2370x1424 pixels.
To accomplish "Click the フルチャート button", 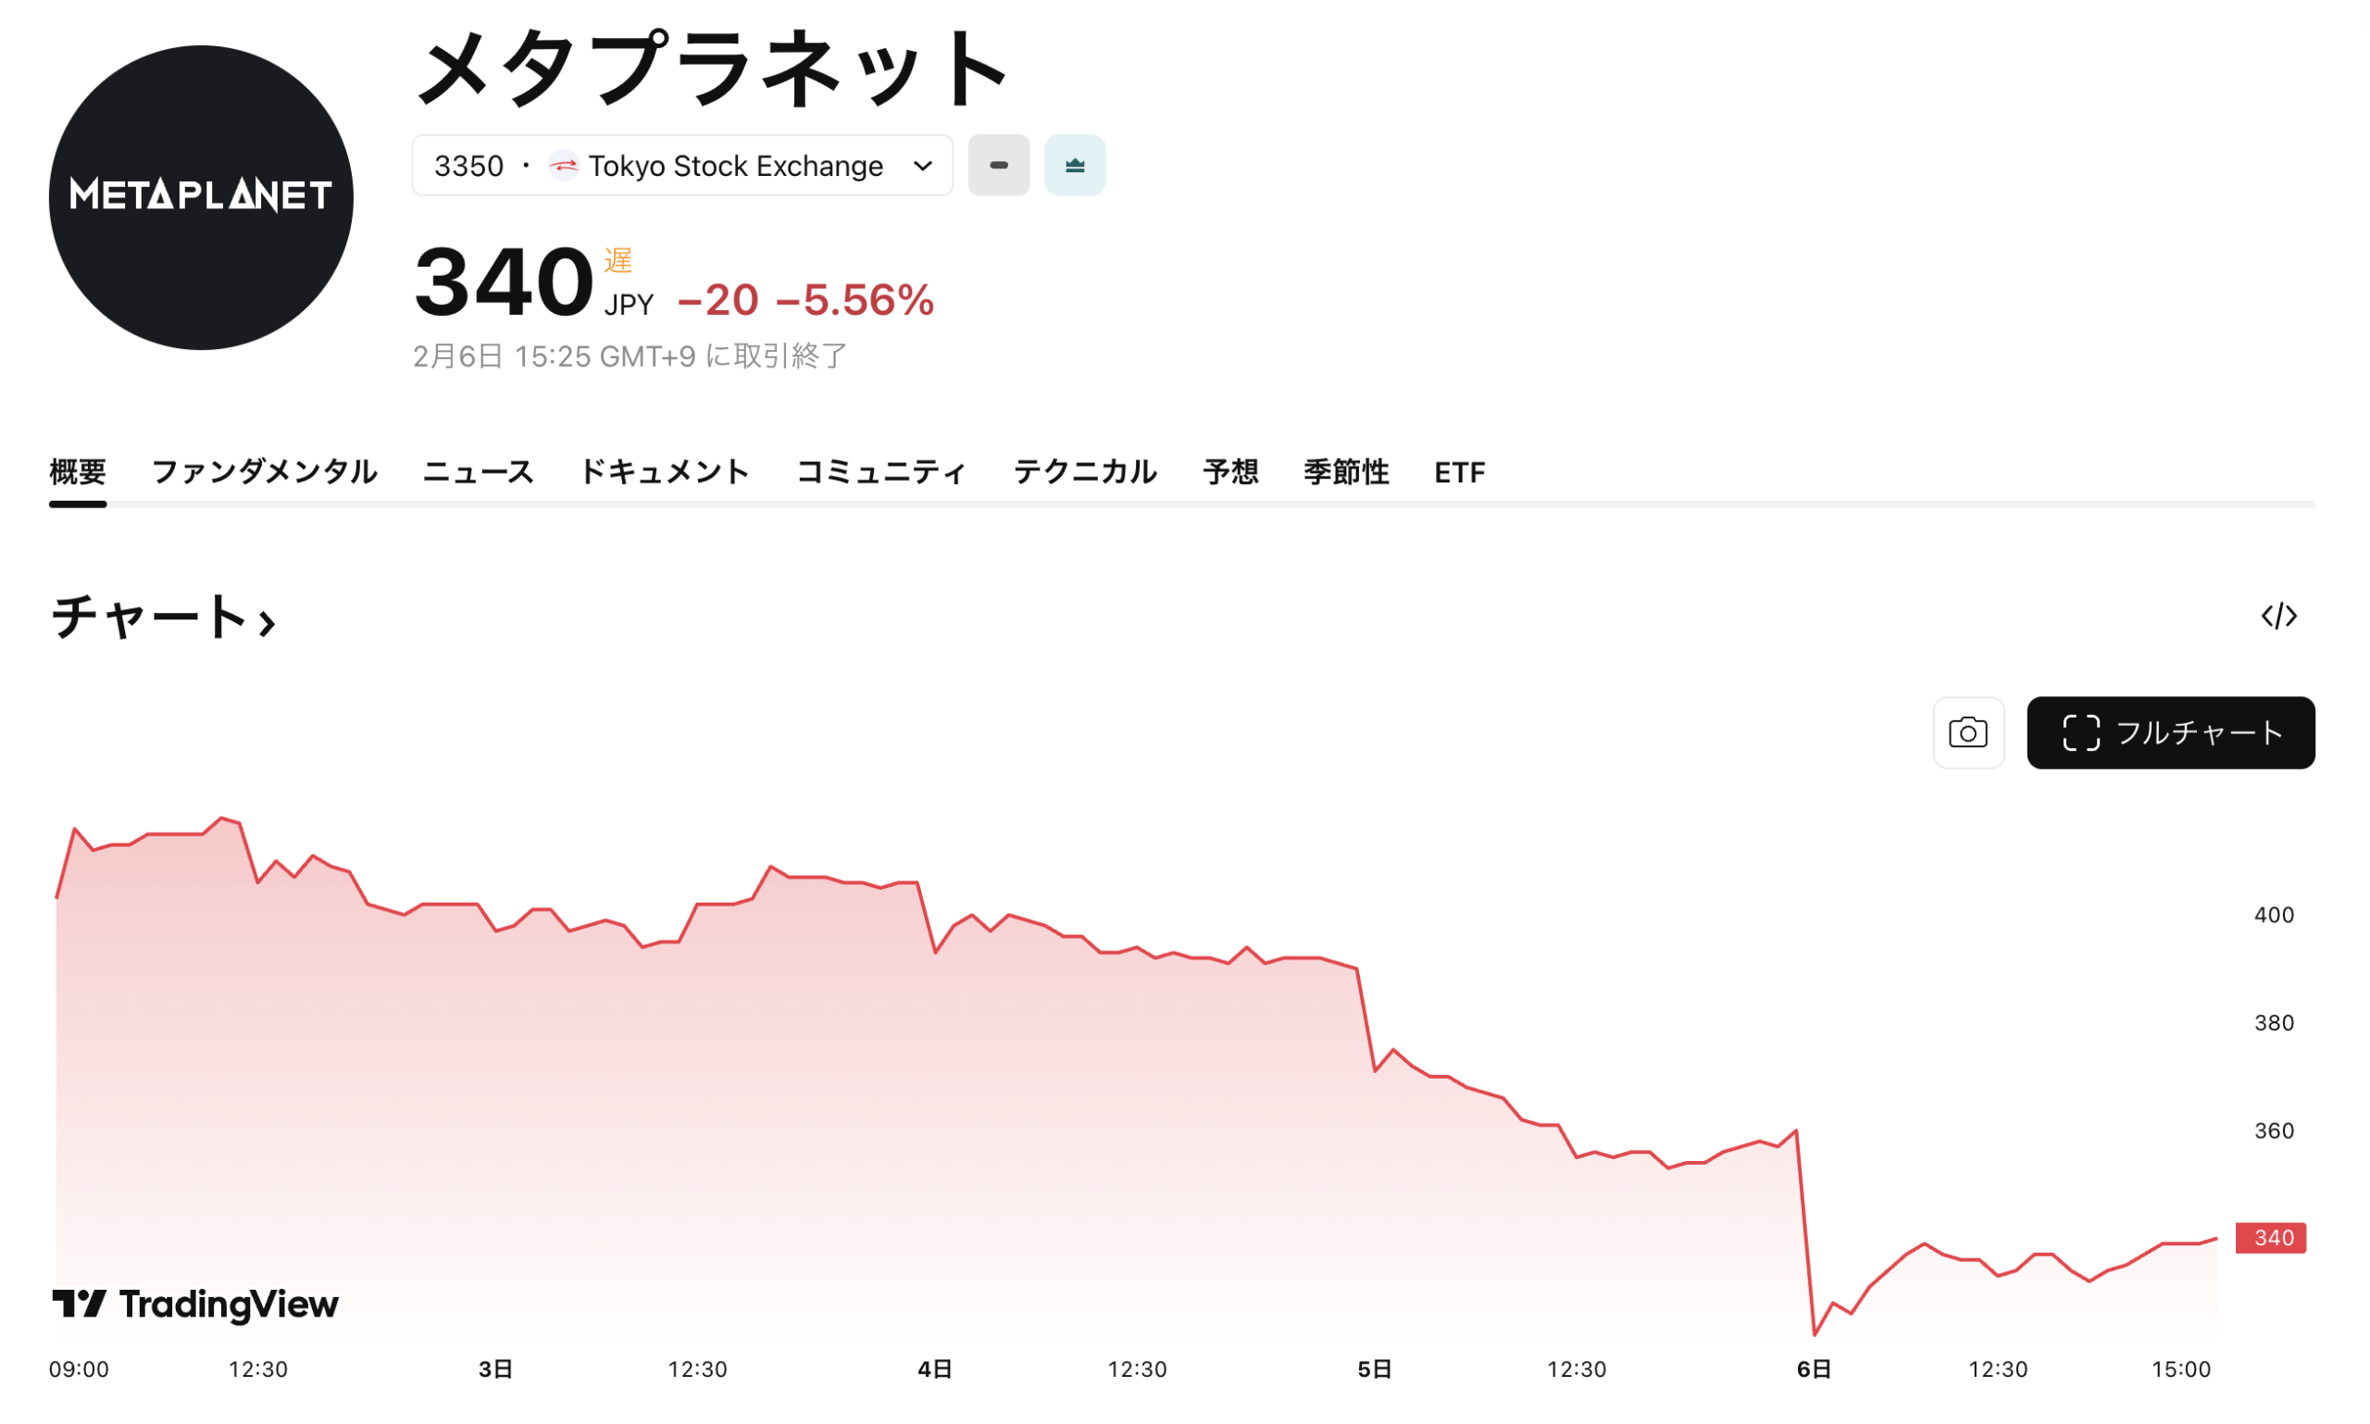I will click(2169, 733).
